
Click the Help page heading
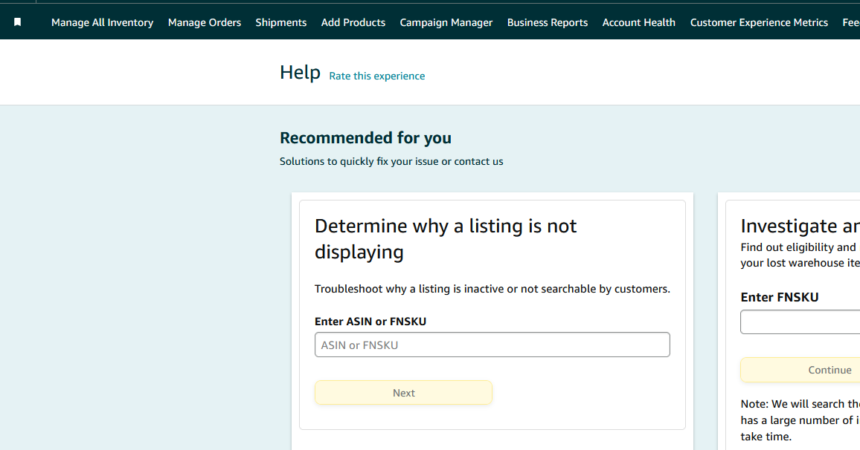coord(300,72)
